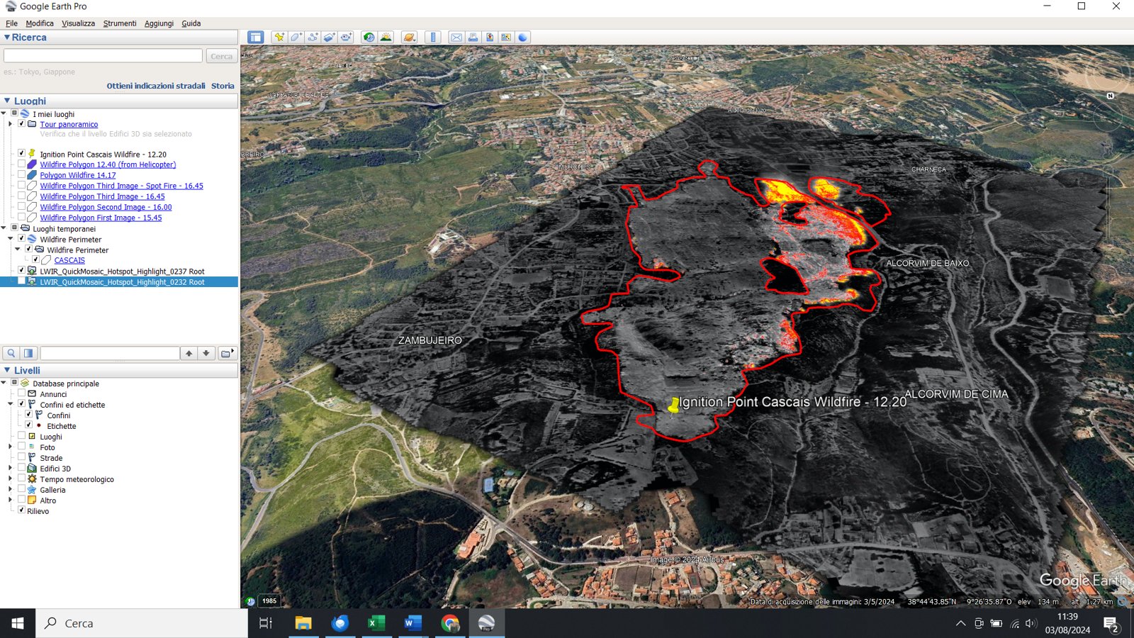Open Windows Task View button

click(x=266, y=623)
